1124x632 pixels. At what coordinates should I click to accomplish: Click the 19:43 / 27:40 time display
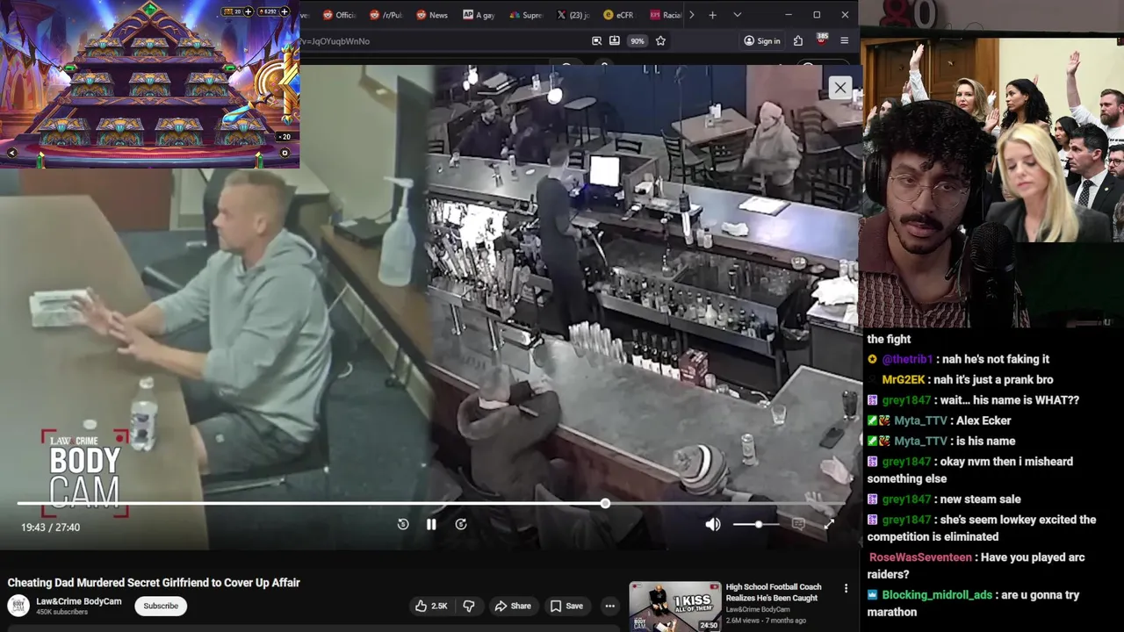point(50,528)
